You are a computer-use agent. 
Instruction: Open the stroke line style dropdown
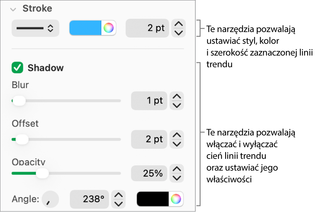point(35,28)
